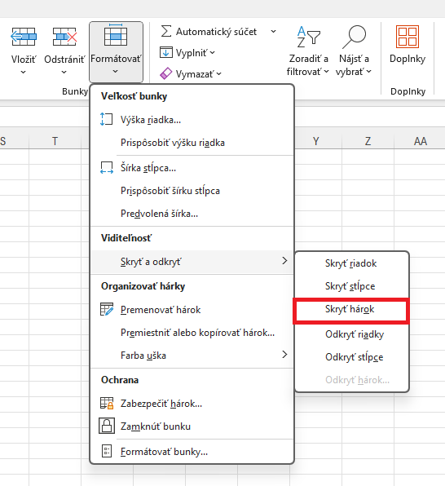Click the Formátovať bunky dialog icon
The image size is (445, 486).
tap(107, 451)
